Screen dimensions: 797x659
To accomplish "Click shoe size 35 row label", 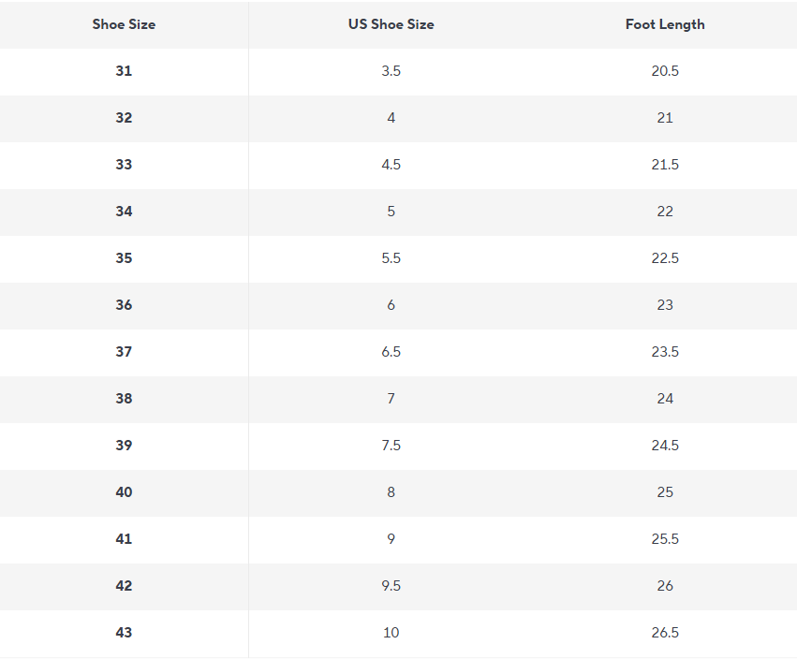I will (124, 258).
